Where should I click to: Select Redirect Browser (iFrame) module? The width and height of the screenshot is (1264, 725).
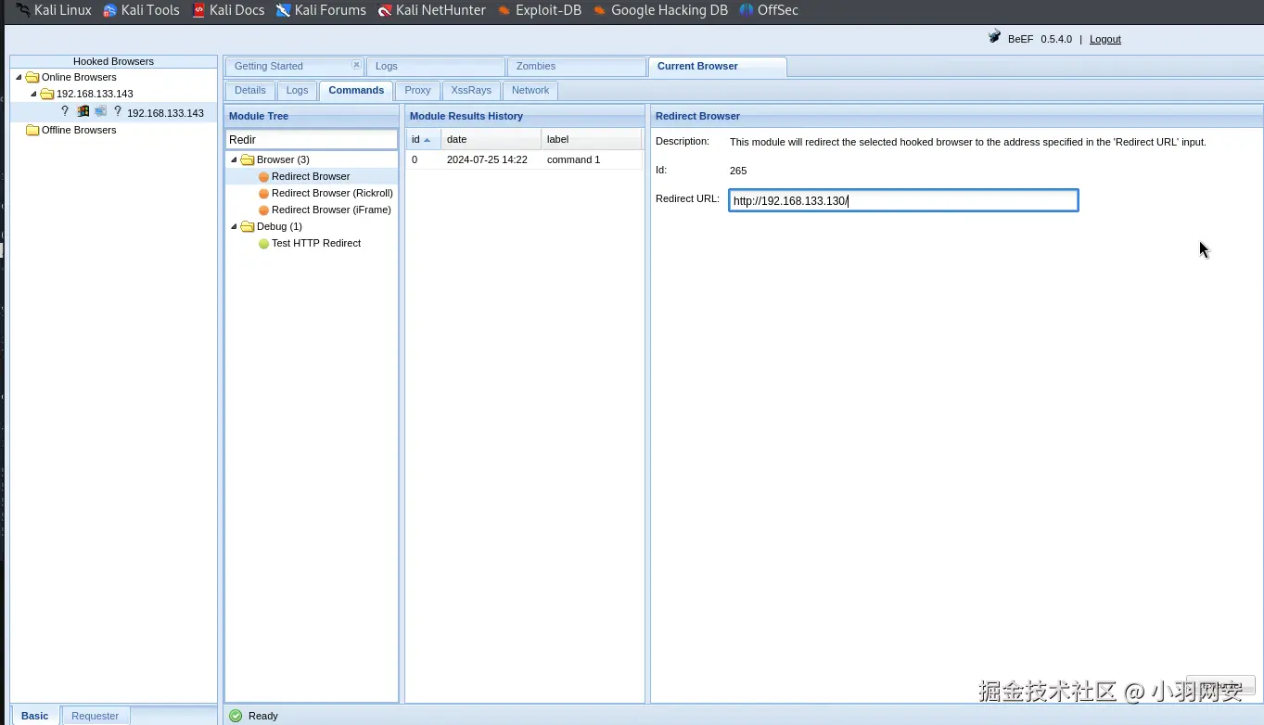[x=331, y=210]
